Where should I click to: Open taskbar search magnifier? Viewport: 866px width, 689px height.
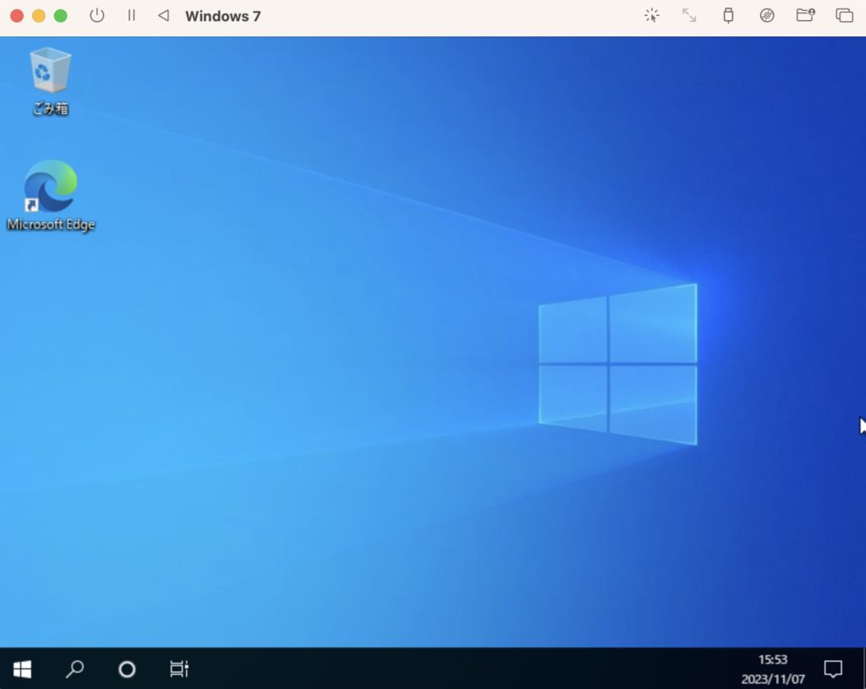pyautogui.click(x=74, y=669)
